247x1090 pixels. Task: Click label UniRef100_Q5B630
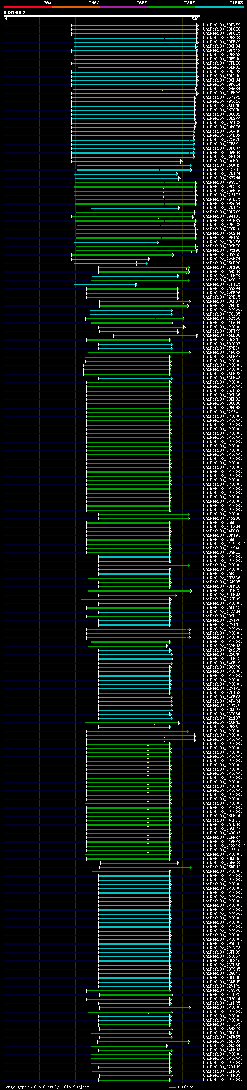pos(222,863)
